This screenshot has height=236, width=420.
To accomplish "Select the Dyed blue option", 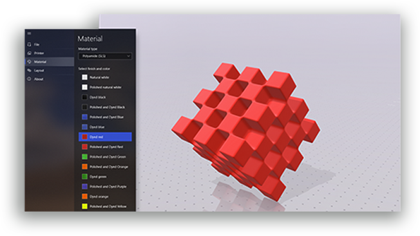I will point(105,127).
